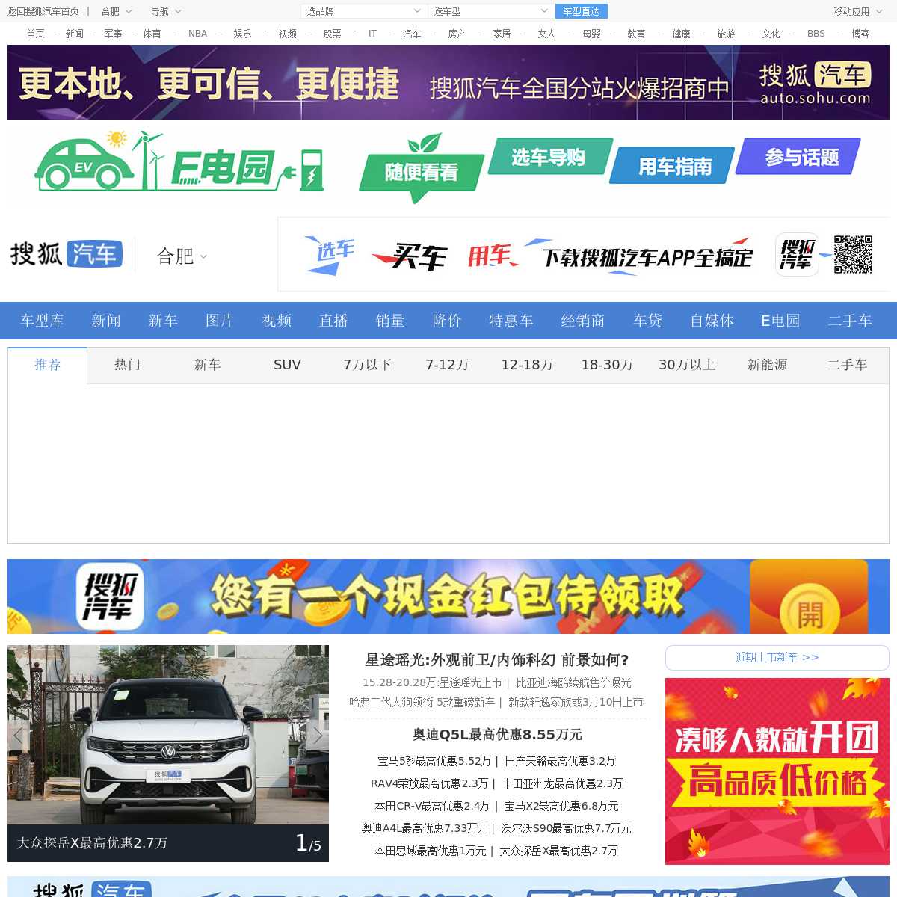Select the 推荐 tab

[x=48, y=365]
